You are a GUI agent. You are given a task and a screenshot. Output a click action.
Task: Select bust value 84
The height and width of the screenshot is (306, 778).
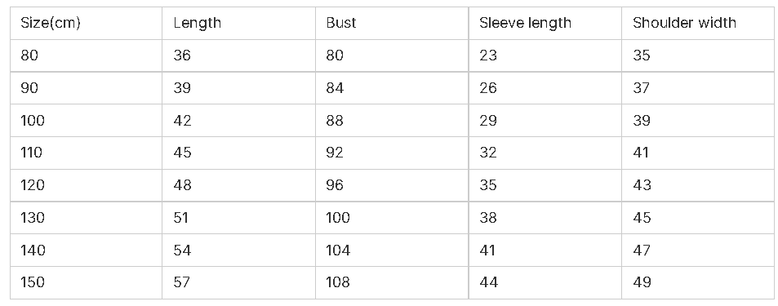(392, 88)
